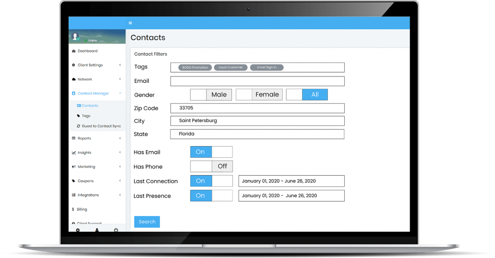Toggle the Last Connection switch
This screenshot has height=258, width=495.
pos(211,181)
